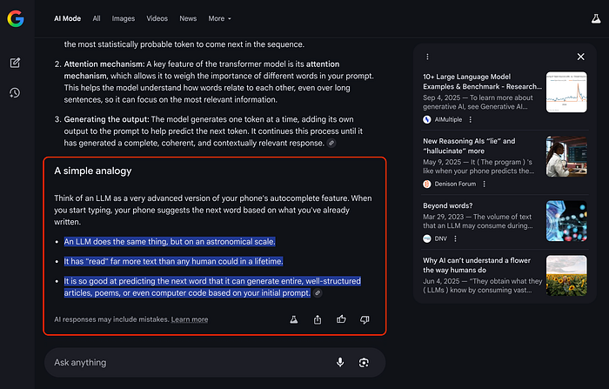Click the 'Generating the output:' bold text
This screenshot has width=609, height=389.
(x=106, y=119)
